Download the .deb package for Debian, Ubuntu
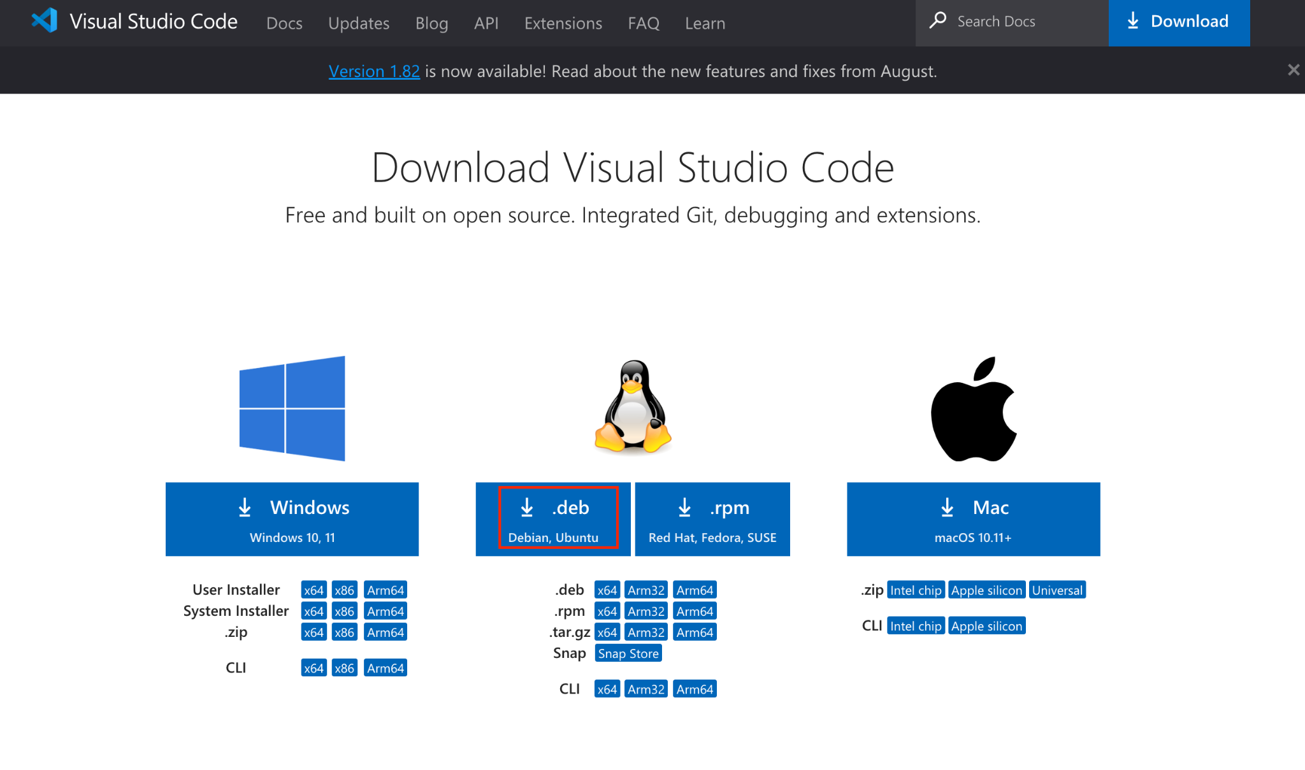 [x=553, y=519]
